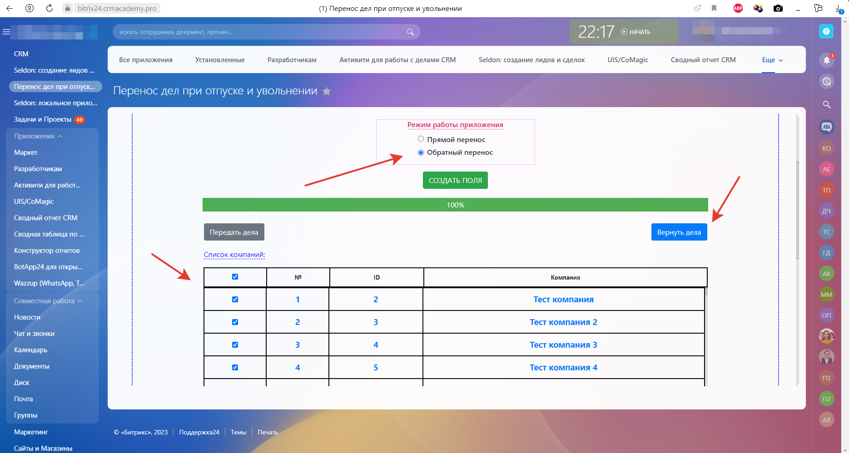Reload the page with refresh icon

coord(50,8)
